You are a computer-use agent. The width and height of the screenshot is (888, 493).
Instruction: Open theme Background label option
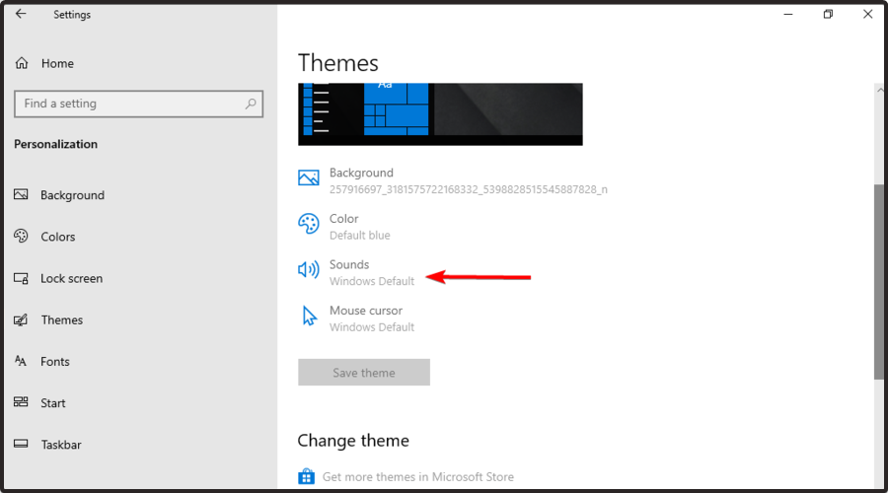tap(361, 173)
